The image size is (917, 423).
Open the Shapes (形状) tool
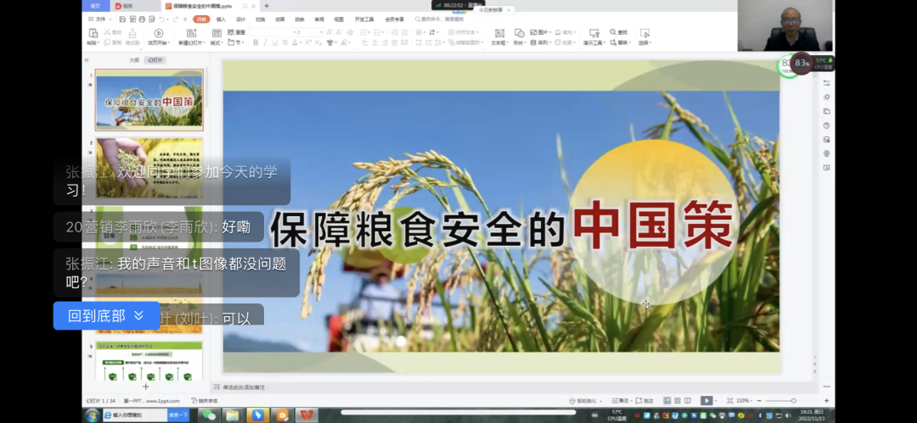519,34
